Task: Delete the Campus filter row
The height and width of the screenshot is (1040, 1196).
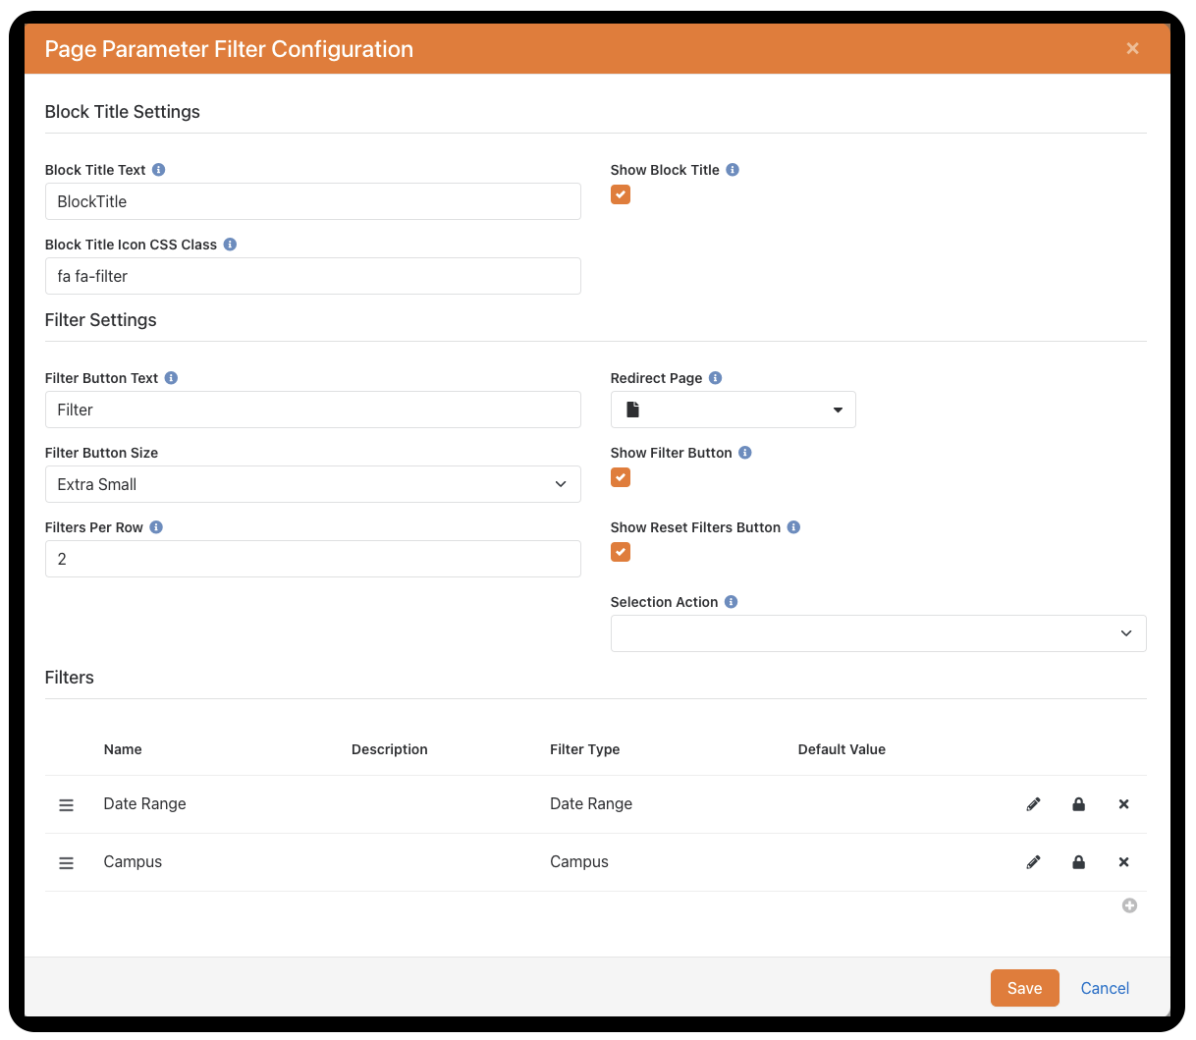Action: [x=1123, y=862]
